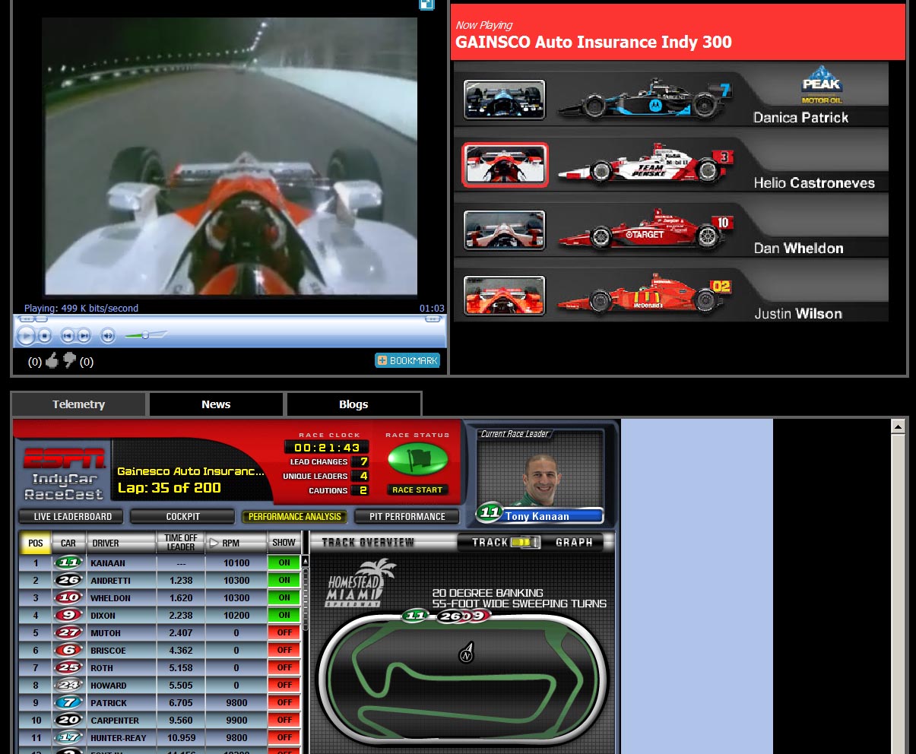The width and height of the screenshot is (916, 754).
Task: Skip to previous track in player
Action: [x=67, y=335]
